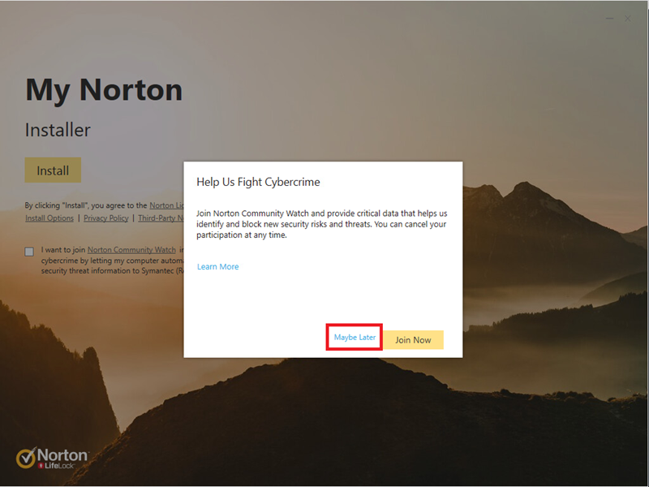Open the Norton License link after 'agree to the'
This screenshot has height=487, width=649.
(166, 205)
